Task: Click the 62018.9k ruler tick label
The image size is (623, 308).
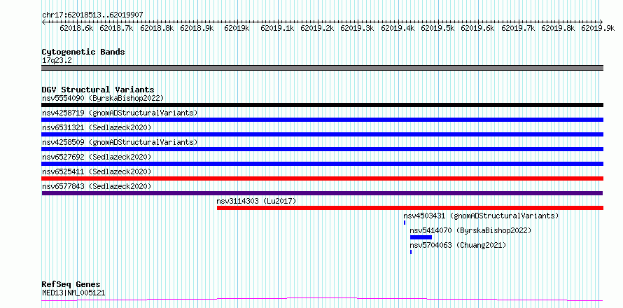Action: pos(197,28)
